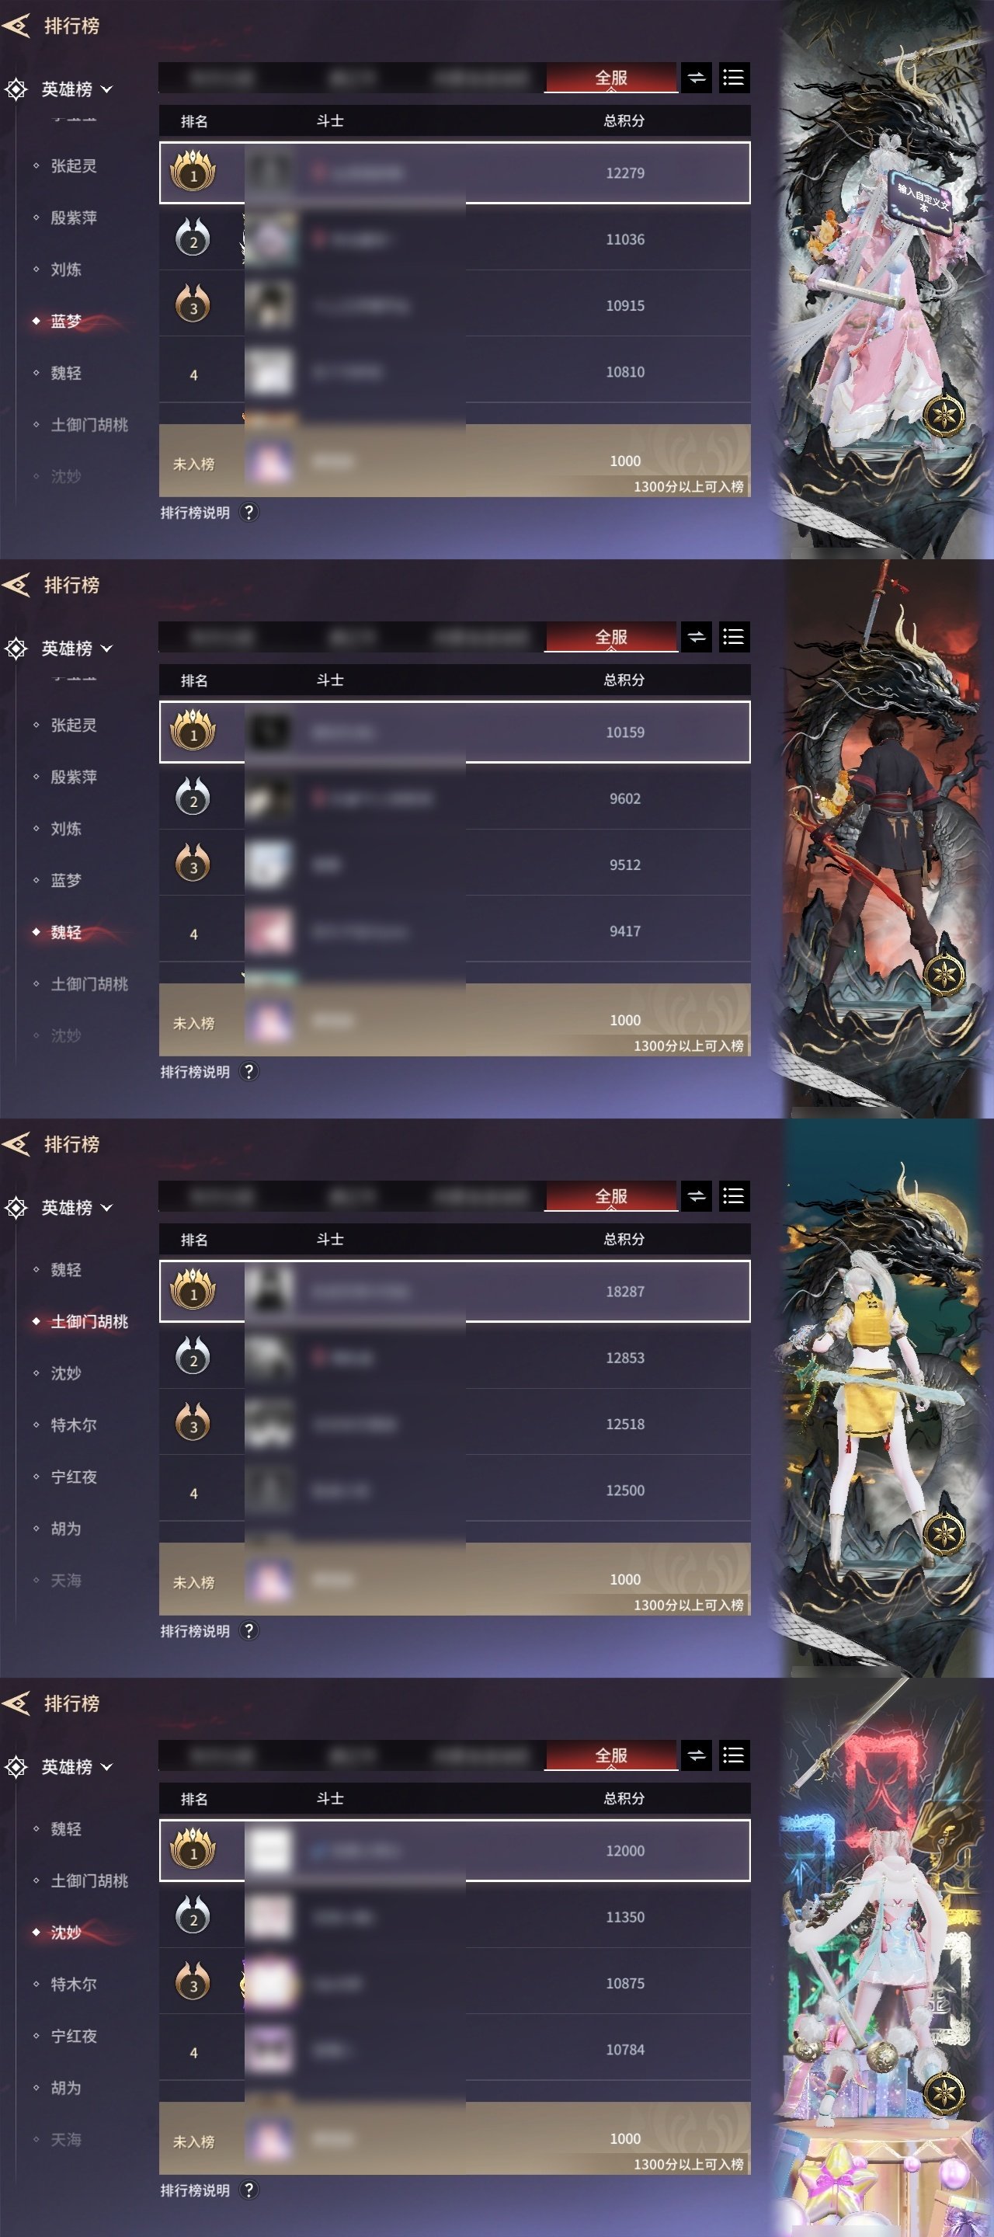
Task: Click the player row with score 11036
Action: [x=455, y=238]
